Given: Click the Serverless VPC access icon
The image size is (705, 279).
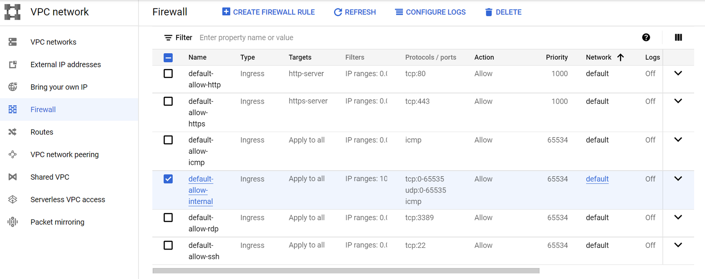Looking at the screenshot, I should [13, 199].
